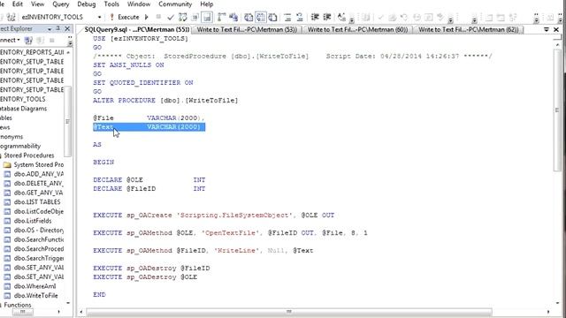Open the Query Options icon
566x318 pixels.
[x=195, y=17]
